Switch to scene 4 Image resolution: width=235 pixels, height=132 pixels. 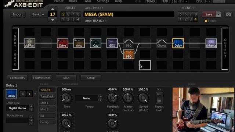tap(195, 19)
